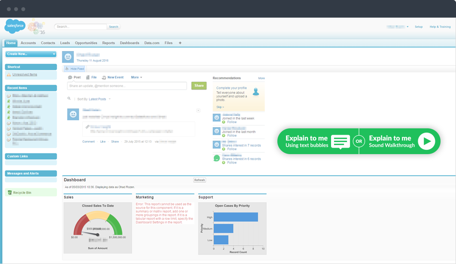This screenshot has width=456, height=264.
Task: Follow the user who joined last month
Action: click(x=232, y=136)
